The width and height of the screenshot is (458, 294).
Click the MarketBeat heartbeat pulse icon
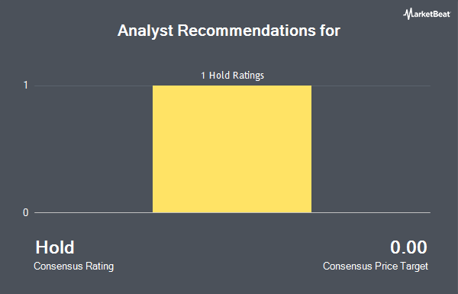(x=408, y=14)
